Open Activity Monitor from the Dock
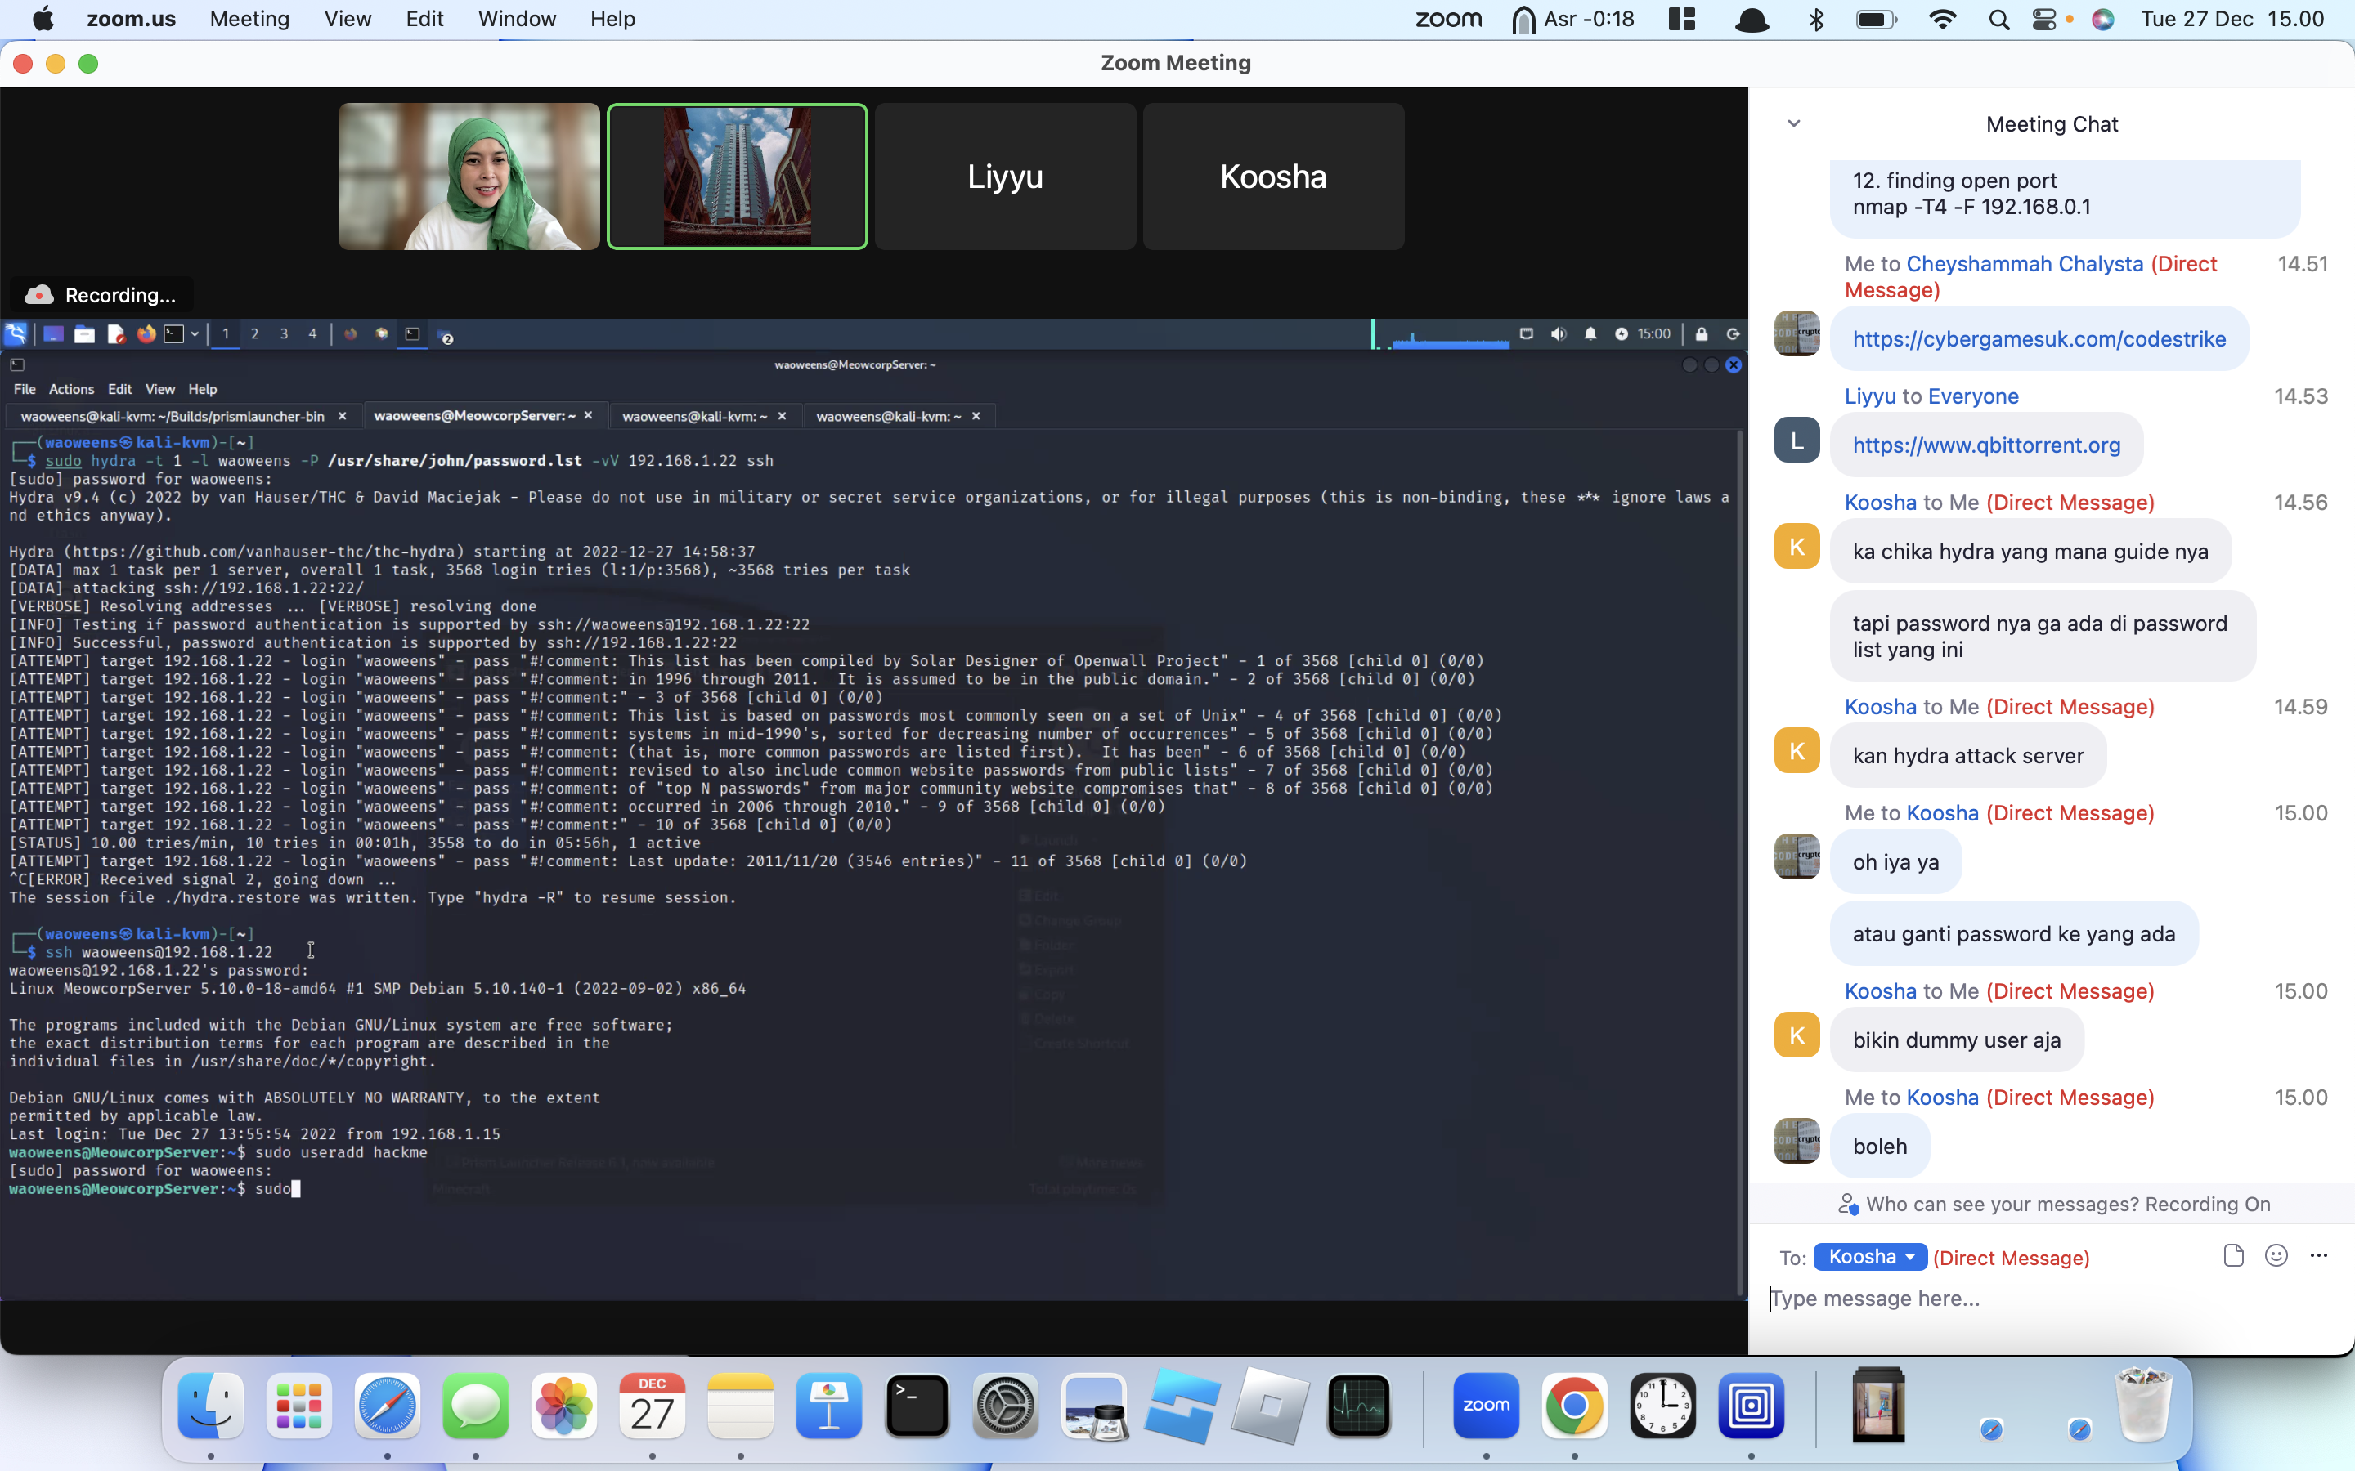 point(1358,1406)
